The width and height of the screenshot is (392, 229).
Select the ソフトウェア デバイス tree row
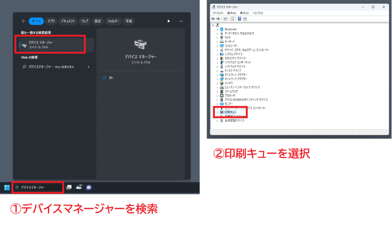click(235, 67)
